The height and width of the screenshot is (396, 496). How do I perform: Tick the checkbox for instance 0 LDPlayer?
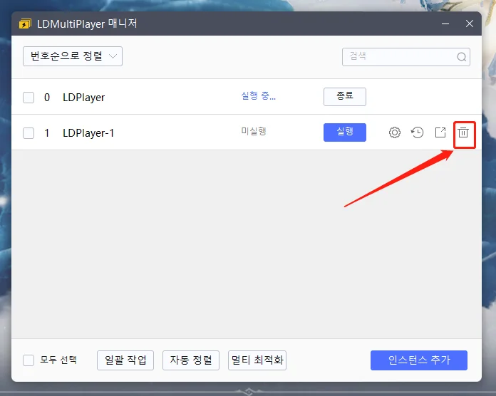(x=29, y=98)
